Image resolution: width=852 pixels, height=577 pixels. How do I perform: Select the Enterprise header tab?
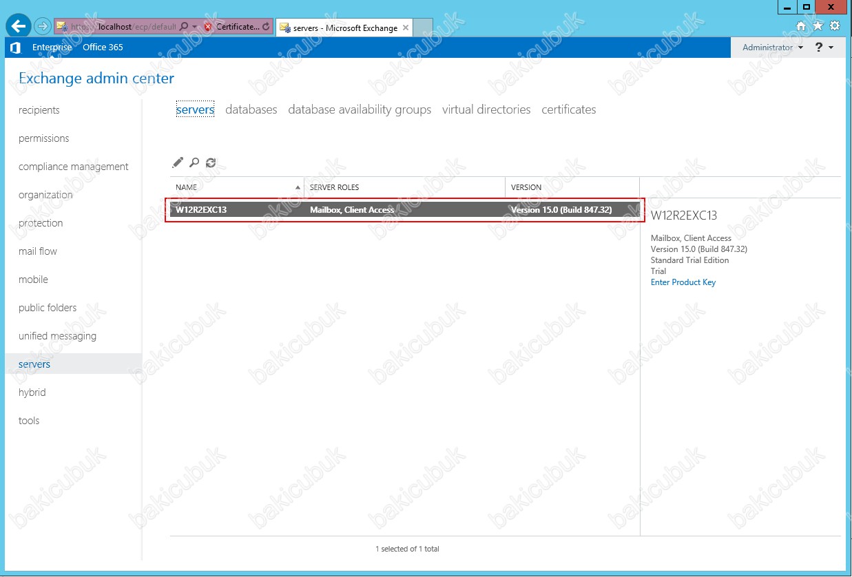52,48
